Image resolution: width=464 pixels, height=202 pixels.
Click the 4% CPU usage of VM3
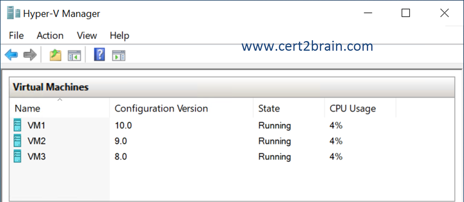tap(336, 157)
